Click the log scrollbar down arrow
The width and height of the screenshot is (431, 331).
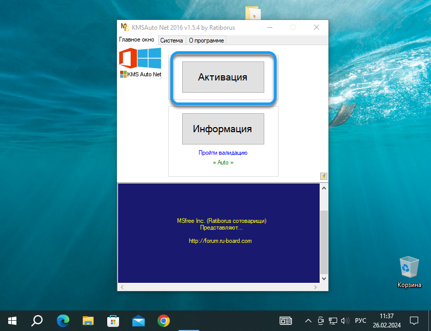tap(324, 279)
